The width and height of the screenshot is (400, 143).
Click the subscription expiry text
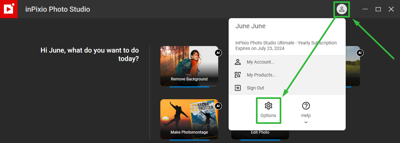pos(260,49)
